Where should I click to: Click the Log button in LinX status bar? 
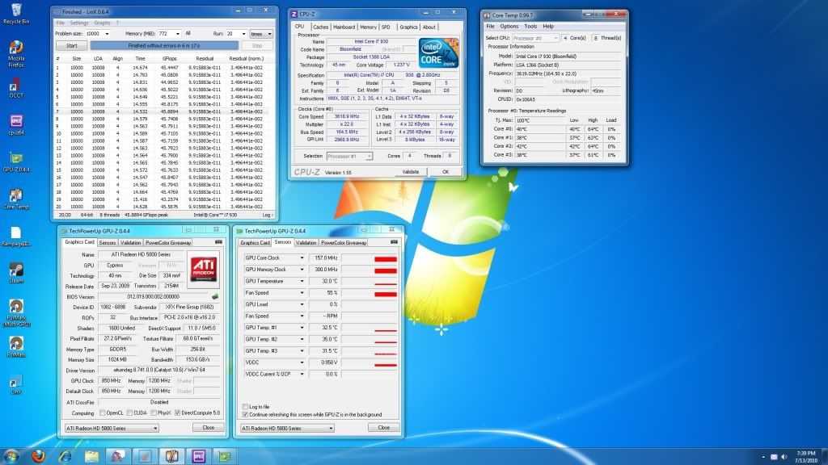click(267, 215)
